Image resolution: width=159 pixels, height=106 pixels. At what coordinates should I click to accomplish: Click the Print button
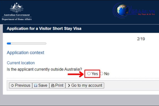pos(57,85)
